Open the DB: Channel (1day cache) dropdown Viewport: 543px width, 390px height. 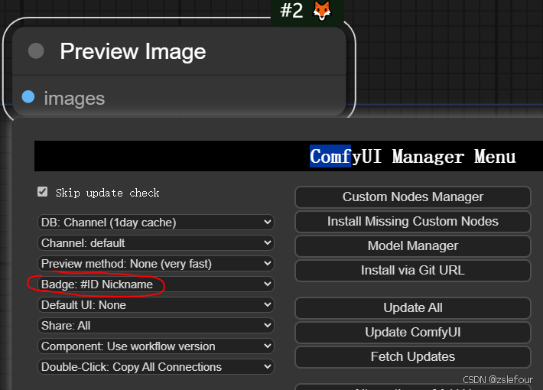pos(156,223)
